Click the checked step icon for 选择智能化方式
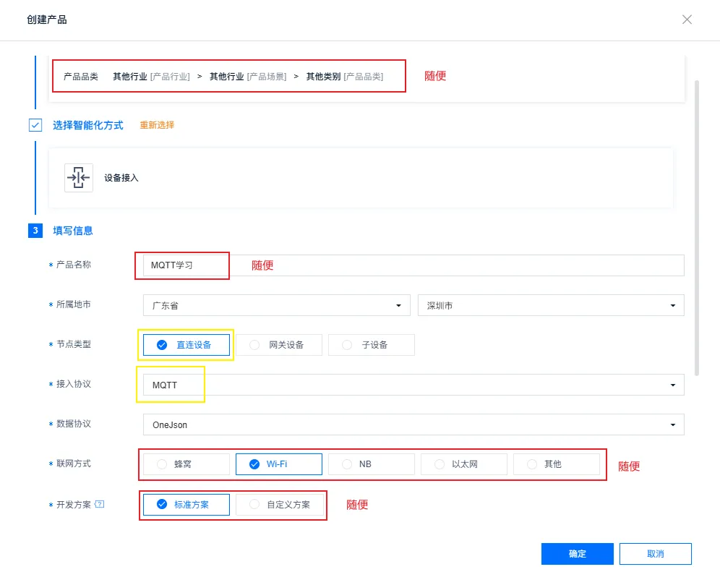This screenshot has height=572, width=720. coord(35,125)
